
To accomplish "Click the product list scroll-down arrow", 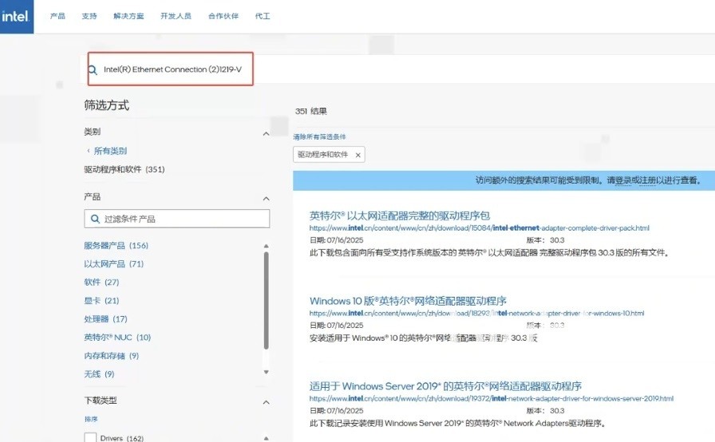I will [x=267, y=373].
